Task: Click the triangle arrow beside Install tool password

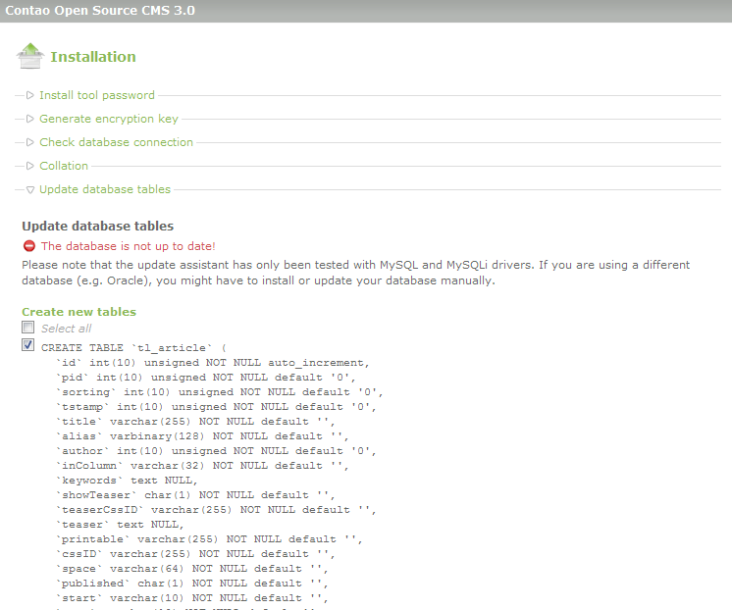Action: click(30, 95)
